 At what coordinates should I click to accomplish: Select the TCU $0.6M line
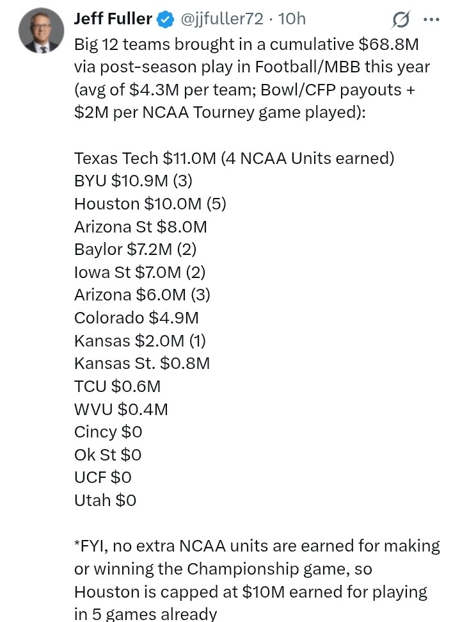117,386
